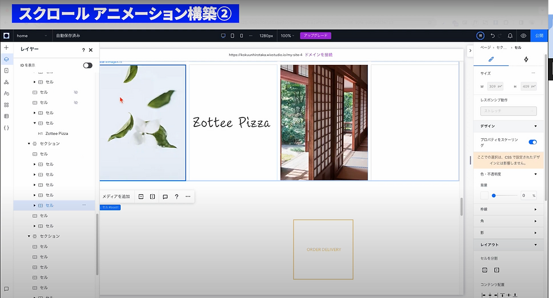
Task: Open size options ellipsis in inspector
Action: 533,73
